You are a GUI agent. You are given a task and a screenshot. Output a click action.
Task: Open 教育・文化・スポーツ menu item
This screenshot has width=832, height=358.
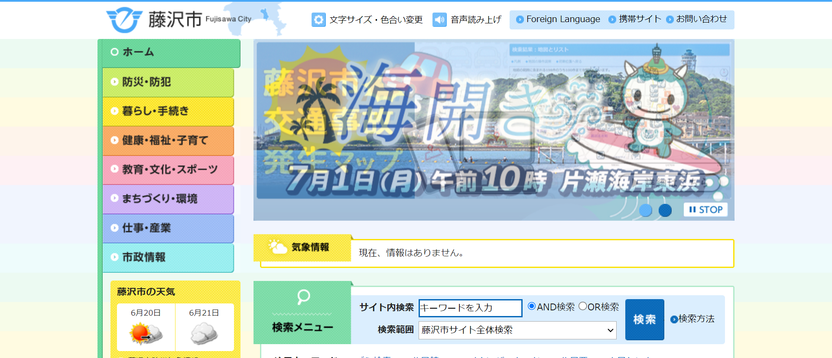coord(168,170)
